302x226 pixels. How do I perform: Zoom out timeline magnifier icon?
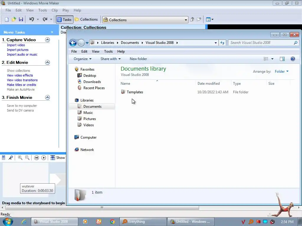(x=27, y=158)
